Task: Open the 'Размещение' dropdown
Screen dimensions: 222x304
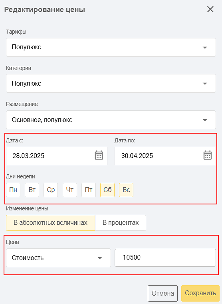Action: click(111, 120)
